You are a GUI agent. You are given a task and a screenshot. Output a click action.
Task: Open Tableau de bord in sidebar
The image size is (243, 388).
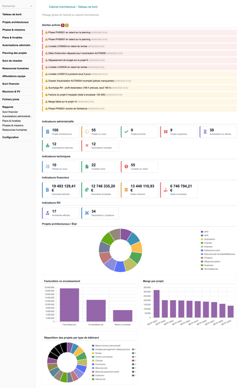(x=12, y=14)
